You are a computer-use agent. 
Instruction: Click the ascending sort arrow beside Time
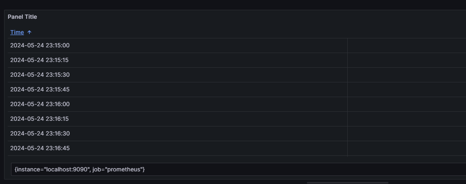(29, 32)
